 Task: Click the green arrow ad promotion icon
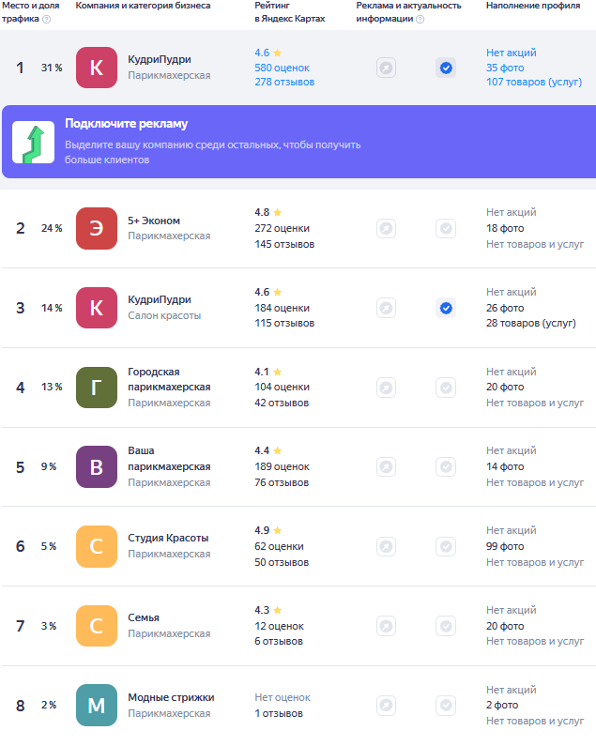(x=34, y=143)
